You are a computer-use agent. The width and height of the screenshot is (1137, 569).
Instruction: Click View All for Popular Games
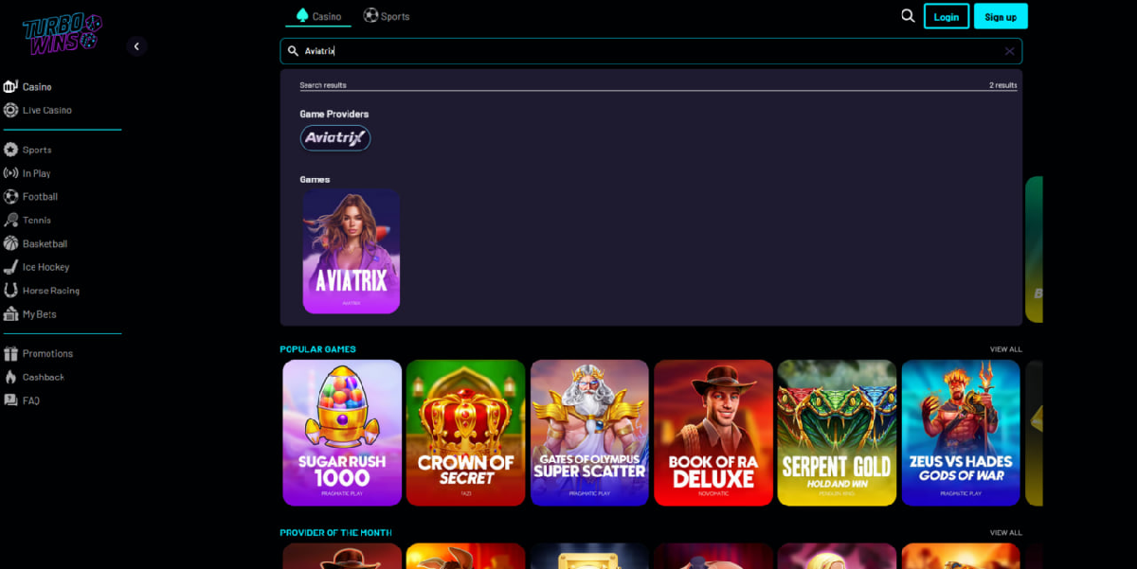coord(1006,349)
